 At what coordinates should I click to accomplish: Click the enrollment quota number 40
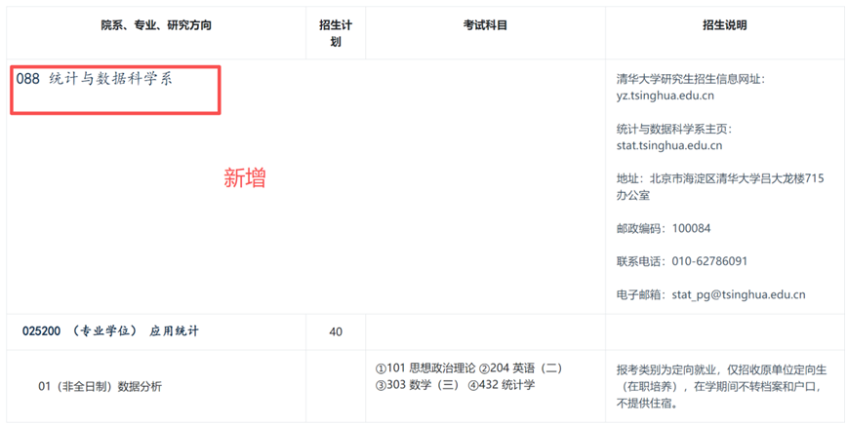[336, 331]
